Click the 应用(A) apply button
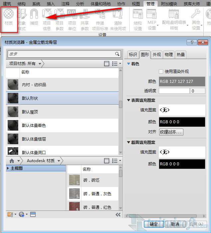The height and width of the screenshot is (233, 211). [x=197, y=224]
